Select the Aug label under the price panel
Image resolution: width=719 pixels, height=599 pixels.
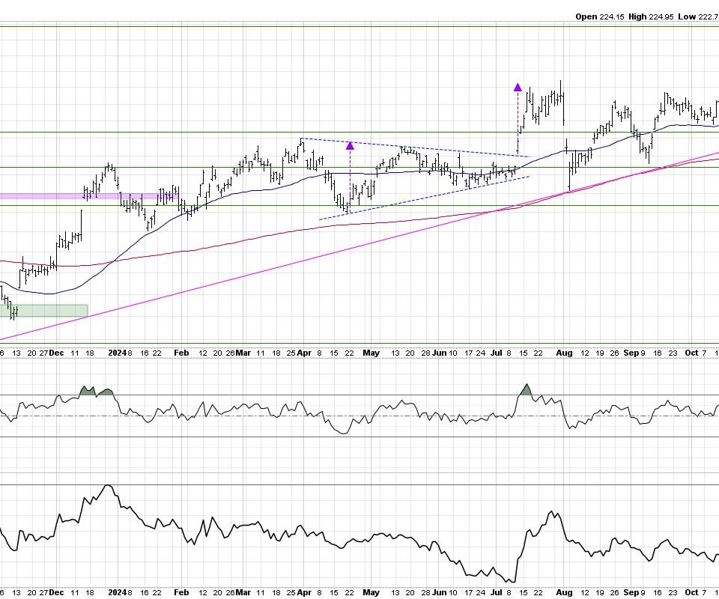click(562, 353)
